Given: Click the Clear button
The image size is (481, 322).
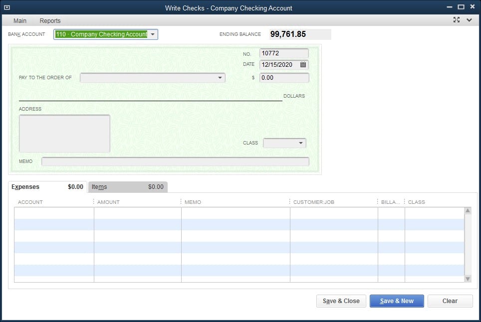Looking at the screenshot, I should pos(450,301).
